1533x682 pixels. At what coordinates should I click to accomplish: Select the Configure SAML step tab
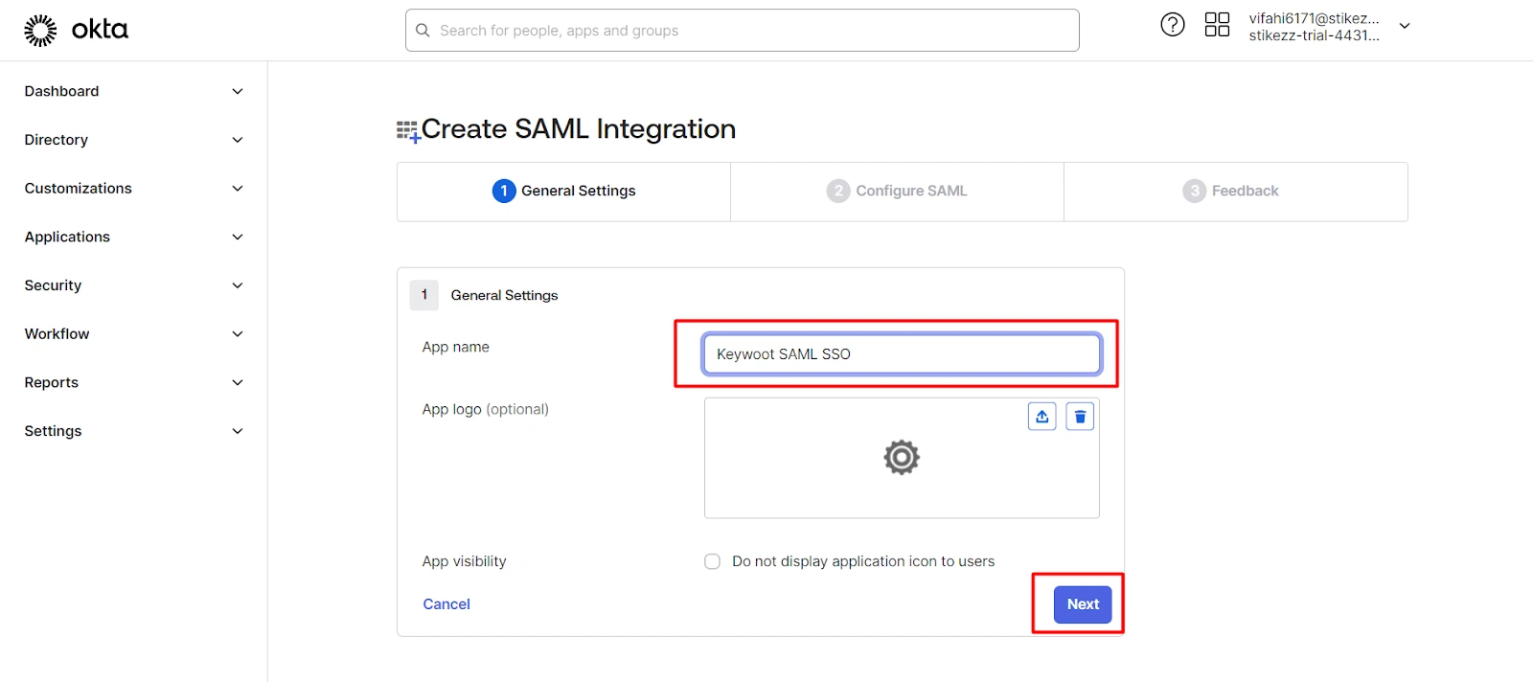pos(897,192)
